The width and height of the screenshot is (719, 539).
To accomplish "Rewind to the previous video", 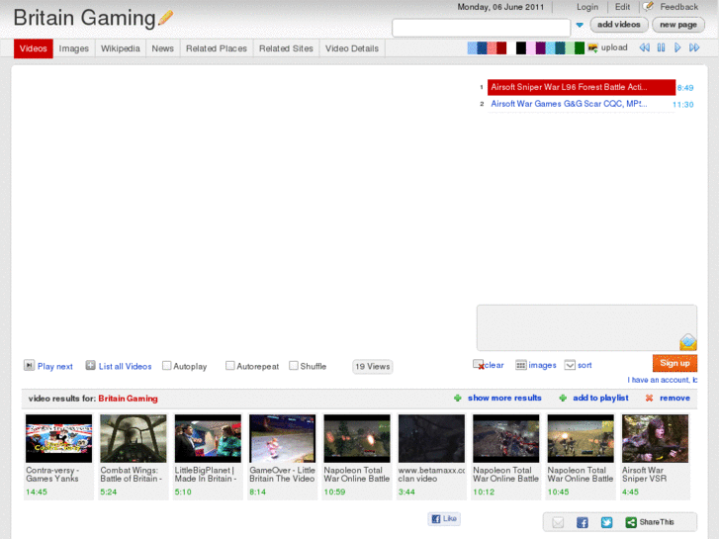I will (644, 47).
